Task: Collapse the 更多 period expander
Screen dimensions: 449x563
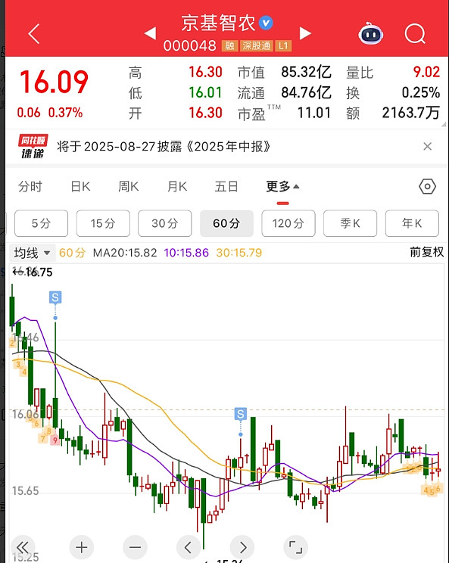Action: pyautogui.click(x=282, y=187)
